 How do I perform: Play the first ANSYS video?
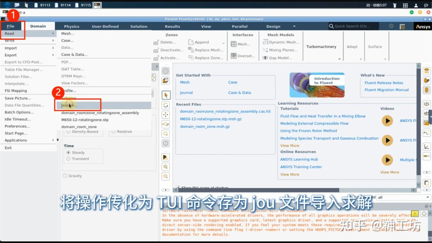pyautogui.click(x=387, y=121)
